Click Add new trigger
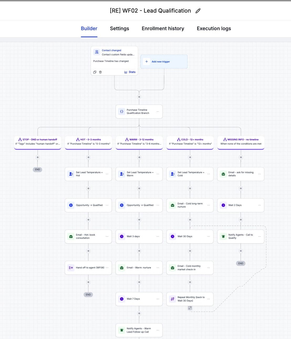The image size is (291, 339). [x=164, y=62]
